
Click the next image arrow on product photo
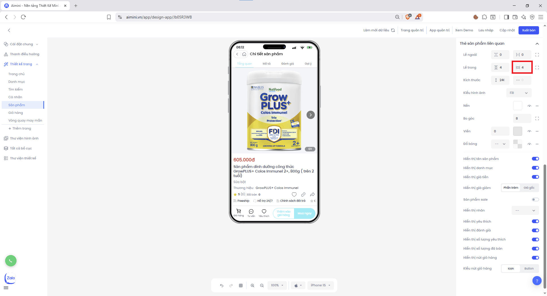pos(311,115)
